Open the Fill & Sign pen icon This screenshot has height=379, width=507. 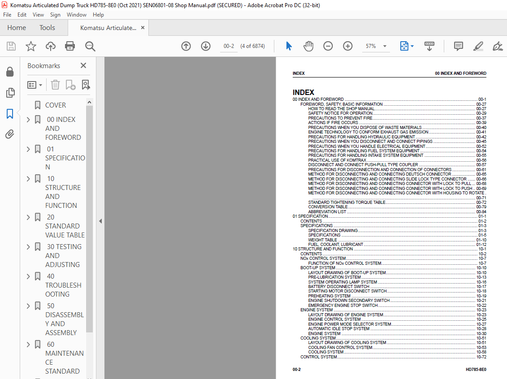(x=497, y=46)
